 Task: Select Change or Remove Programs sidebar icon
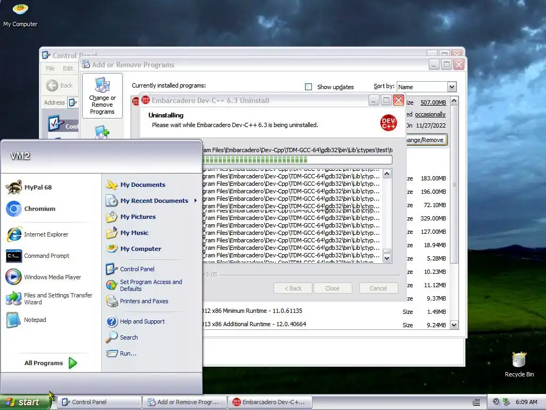[x=102, y=96]
